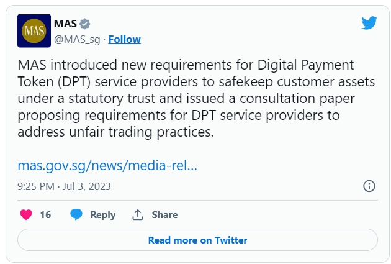
Task: Click the like count of 16
Action: pos(45,215)
